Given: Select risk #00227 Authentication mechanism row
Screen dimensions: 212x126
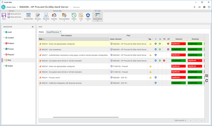Looking at the screenshot, I should pyautogui.click(x=75, y=55).
